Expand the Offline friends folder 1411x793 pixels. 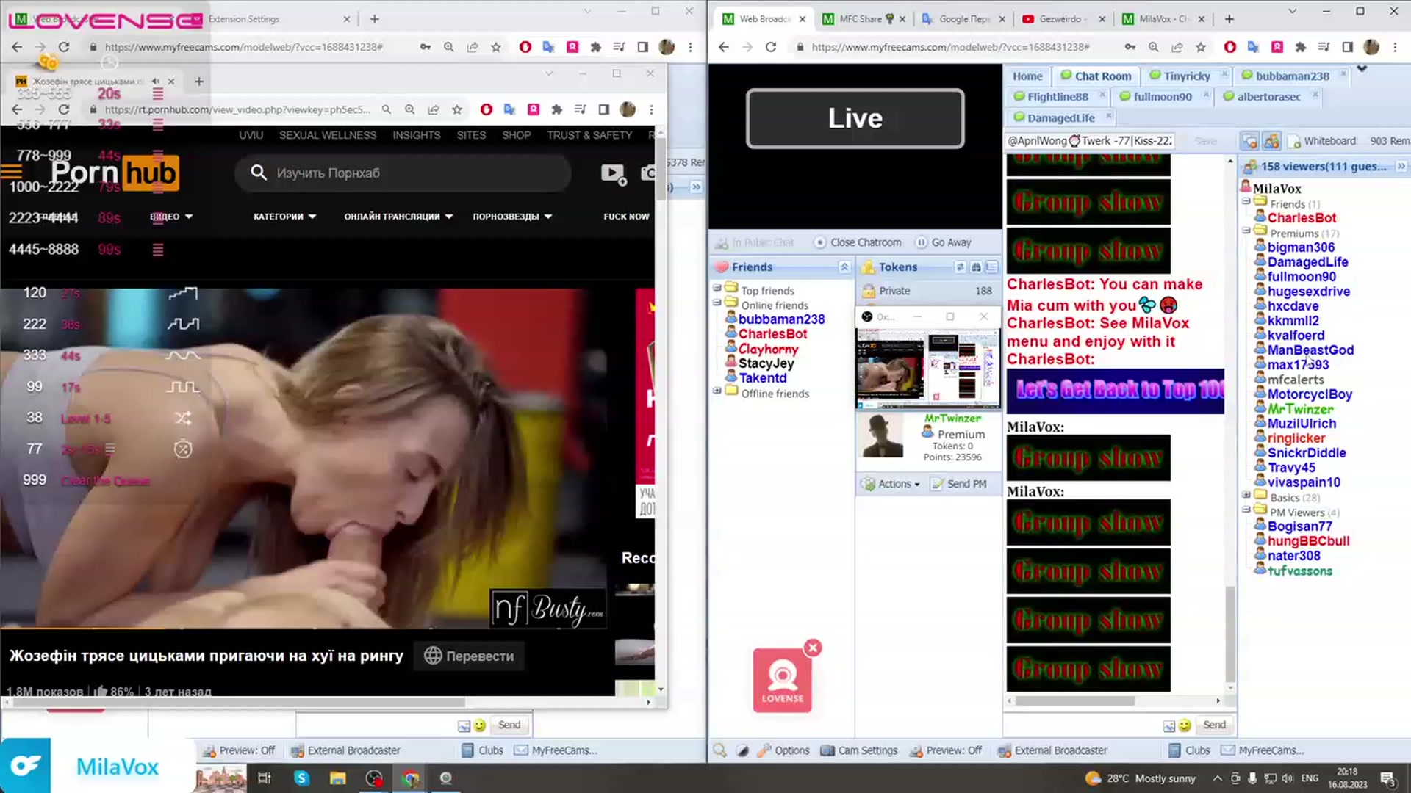coord(717,391)
